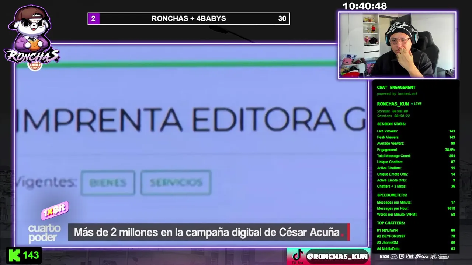Click the Piel sponsor logo
This screenshot has width=472, height=265.
(410, 257)
